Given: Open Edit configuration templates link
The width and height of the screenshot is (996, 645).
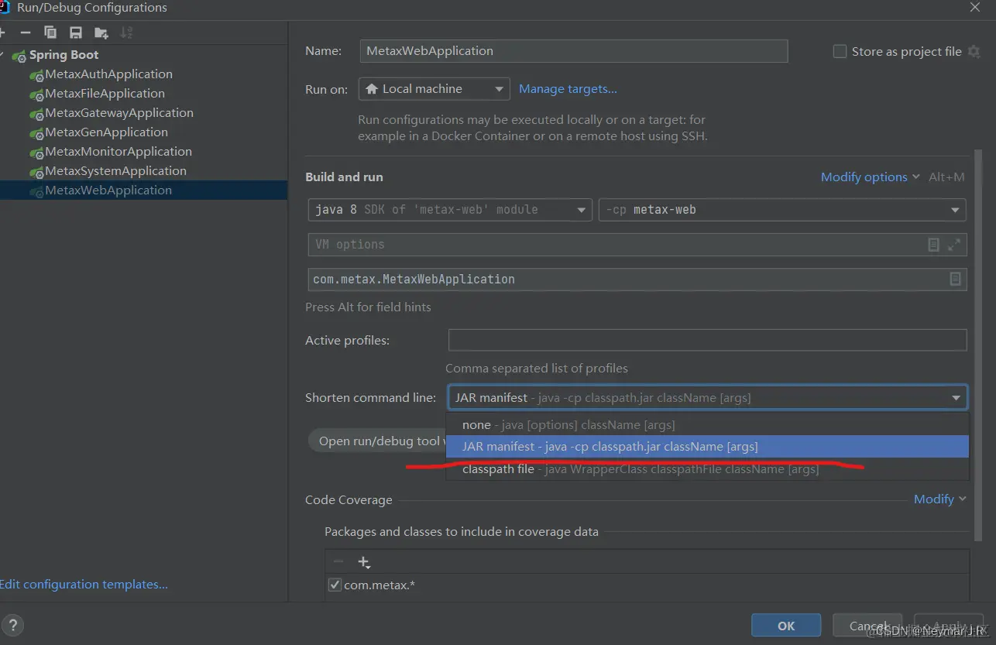Looking at the screenshot, I should pos(84,585).
